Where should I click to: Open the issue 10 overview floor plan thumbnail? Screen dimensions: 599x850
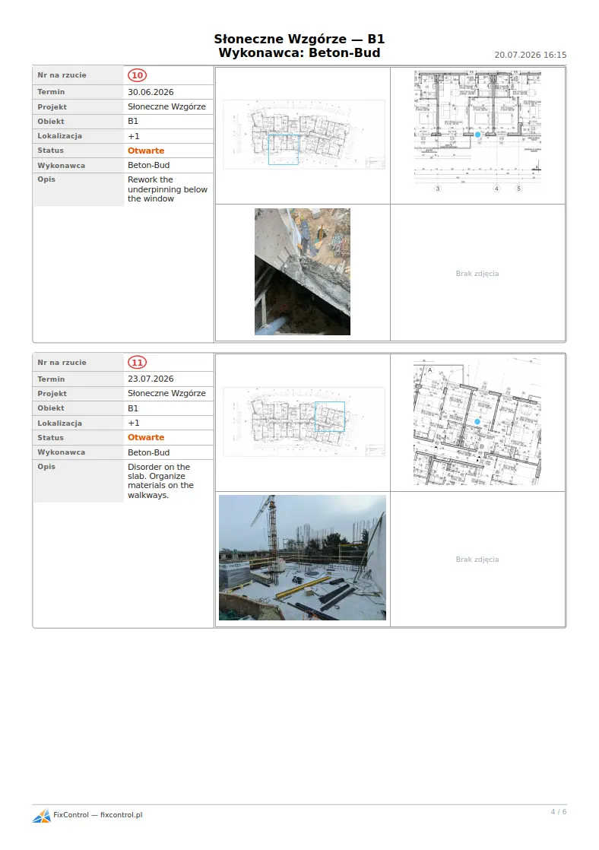coord(303,135)
